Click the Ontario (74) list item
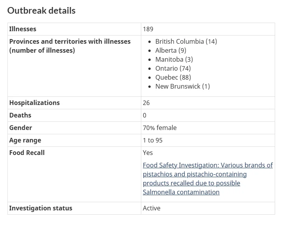Screen dimensions: 281x226 pos(173,68)
